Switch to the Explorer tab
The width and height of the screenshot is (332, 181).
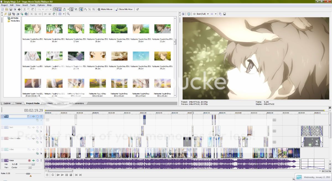(7, 103)
